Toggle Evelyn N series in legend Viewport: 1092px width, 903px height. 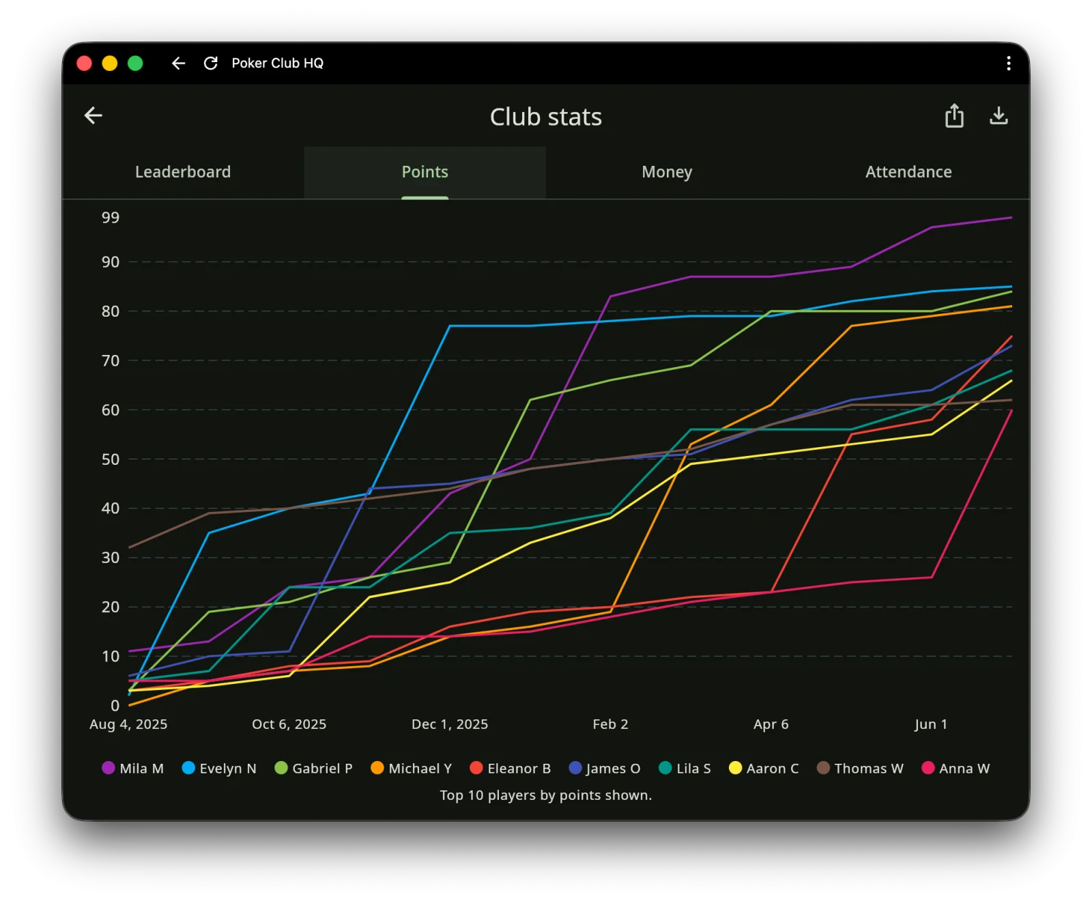tap(219, 768)
